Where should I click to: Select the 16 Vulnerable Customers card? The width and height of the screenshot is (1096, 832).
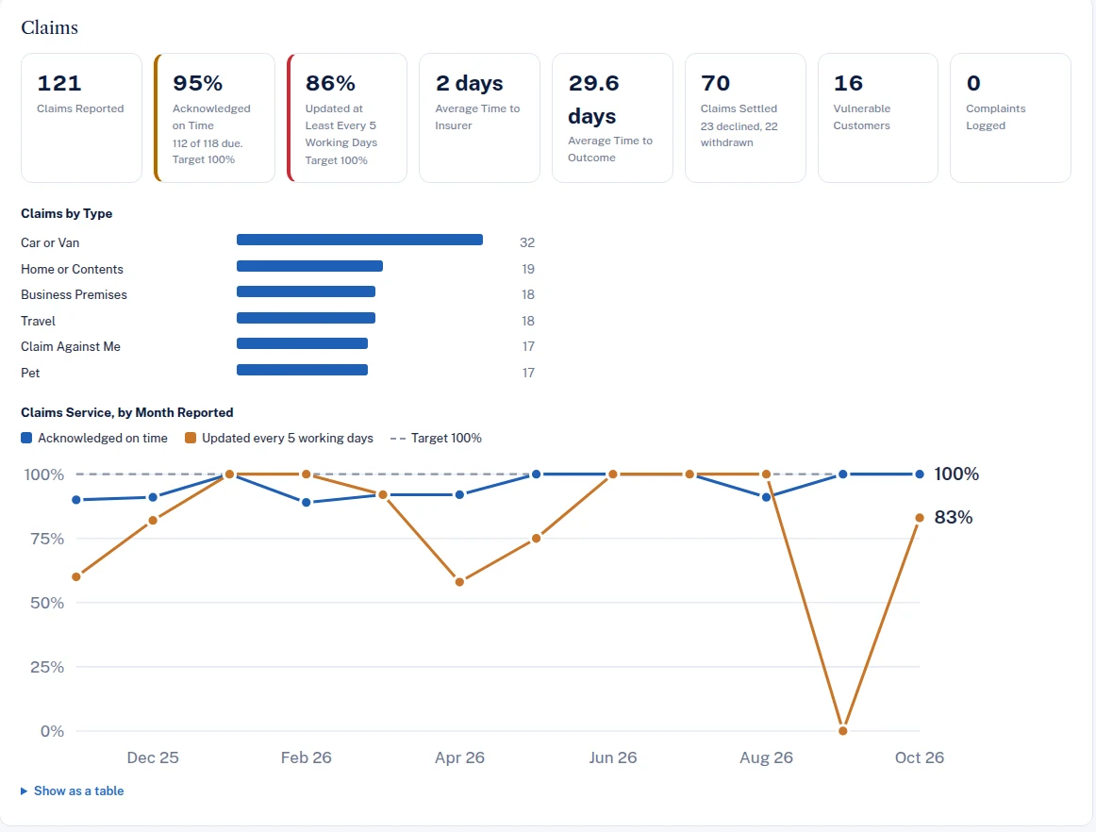click(x=878, y=118)
